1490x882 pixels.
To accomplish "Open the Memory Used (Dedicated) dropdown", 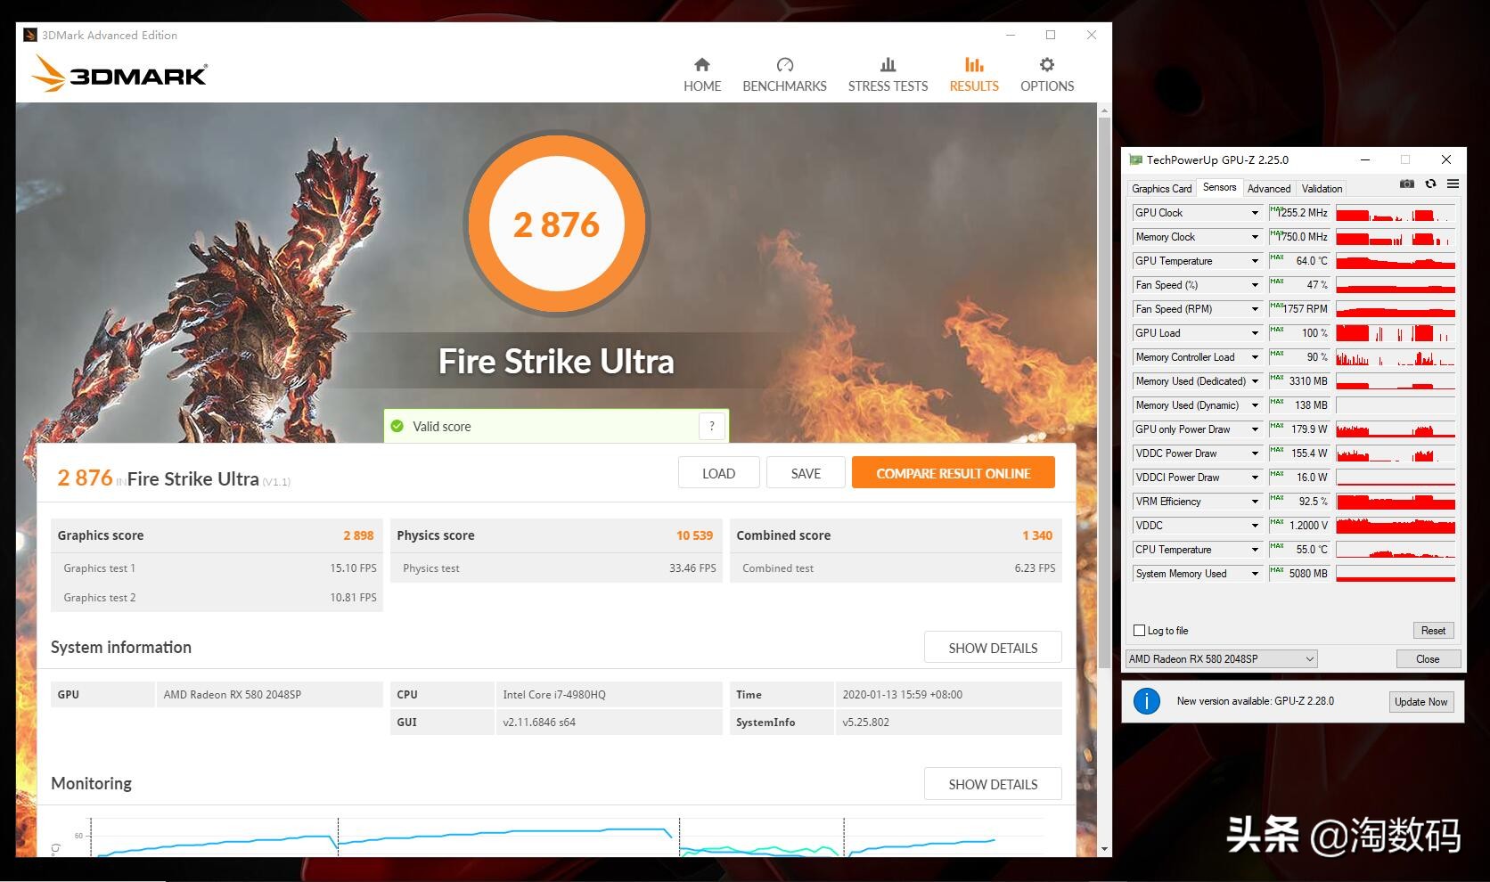I will pyautogui.click(x=1255, y=381).
